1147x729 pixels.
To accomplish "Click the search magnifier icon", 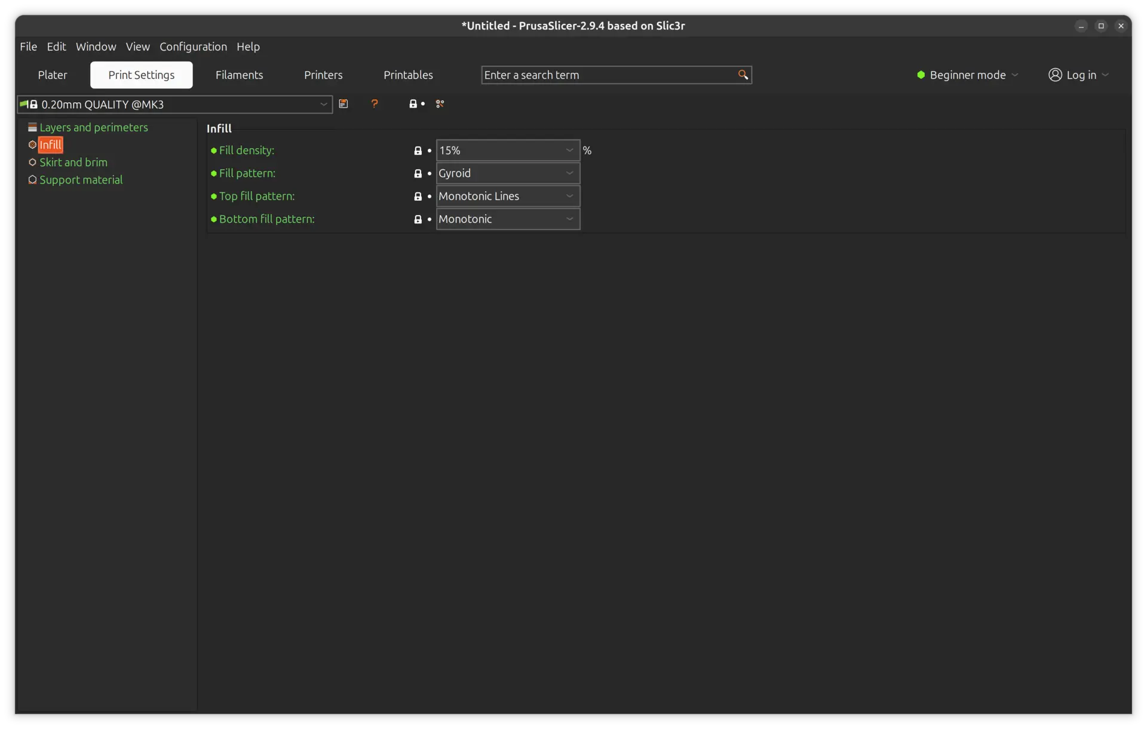I will (x=743, y=75).
